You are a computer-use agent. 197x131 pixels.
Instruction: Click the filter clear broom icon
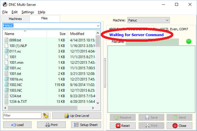click(46, 116)
